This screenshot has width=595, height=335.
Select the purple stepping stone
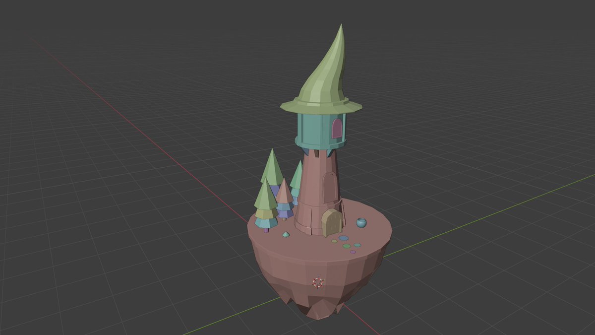pyautogui.click(x=353, y=252)
